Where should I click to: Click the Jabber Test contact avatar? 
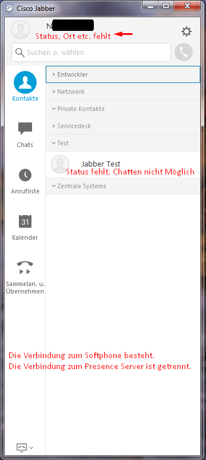[60, 164]
